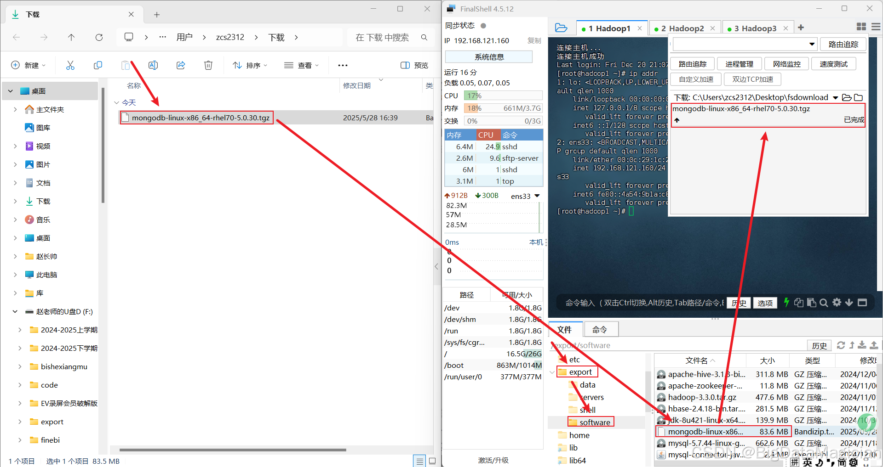Collapse the 赵老师的U盘D (F:) tree node
Viewport: 883px width, 467px height.
coord(15,311)
